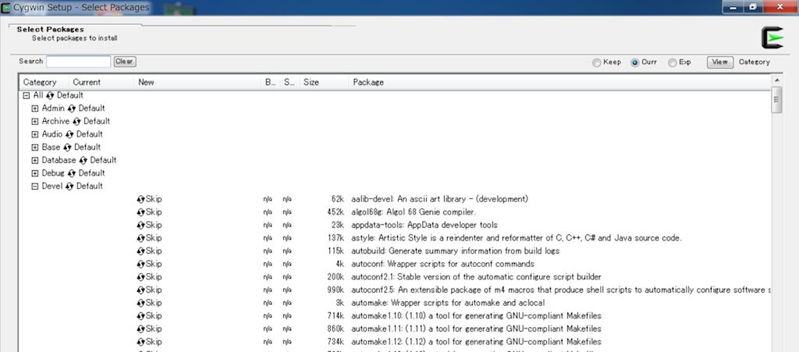Screen dimensions: 799x352
Task: Toggle Skip icon for algol68g package
Action: (x=140, y=212)
